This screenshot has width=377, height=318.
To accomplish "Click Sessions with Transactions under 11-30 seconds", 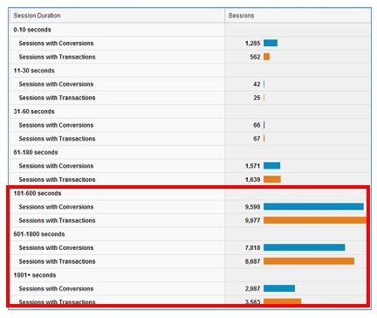I will pos(57,98).
